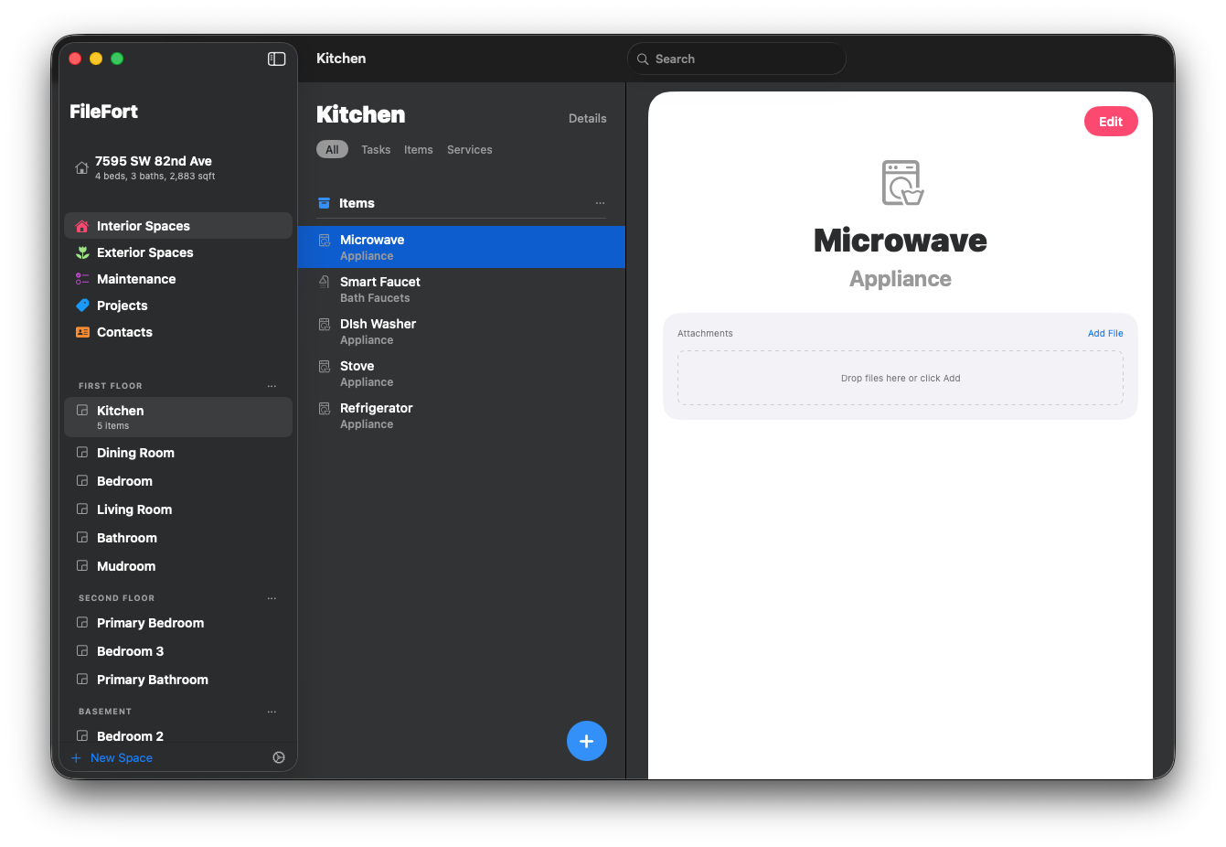
Task: Toggle the sidebar panel button at top left
Action: coord(275,58)
